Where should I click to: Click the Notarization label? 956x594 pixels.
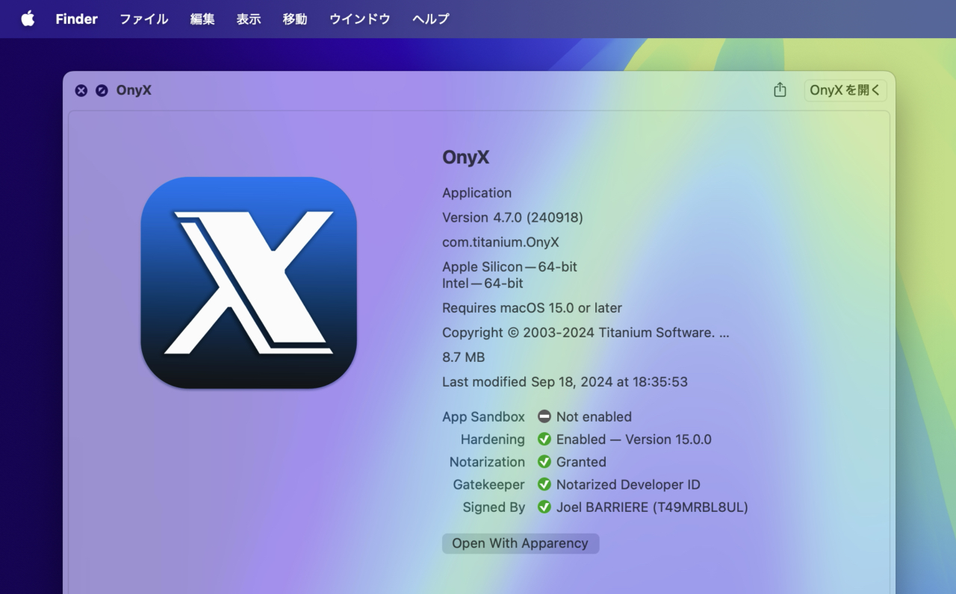(x=487, y=462)
